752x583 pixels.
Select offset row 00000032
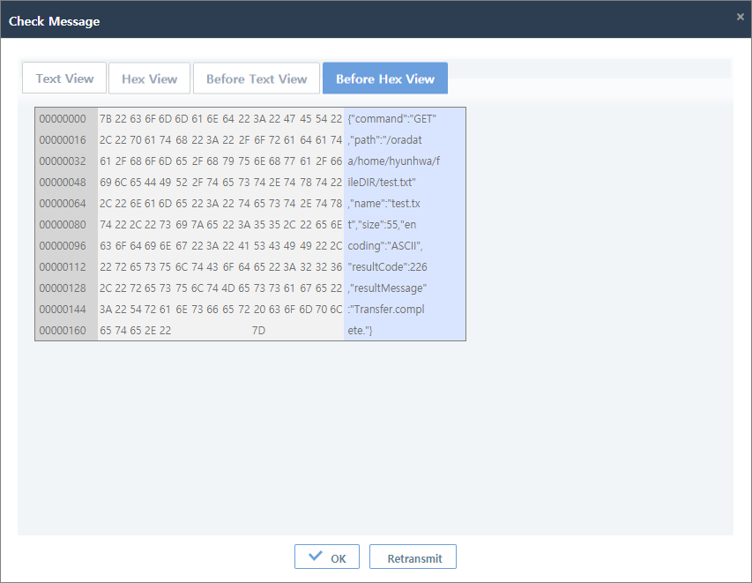coord(63,161)
